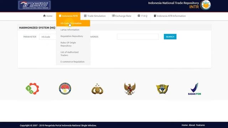
Task: Click the INTR book emblem icon
Action: click(206, 5)
